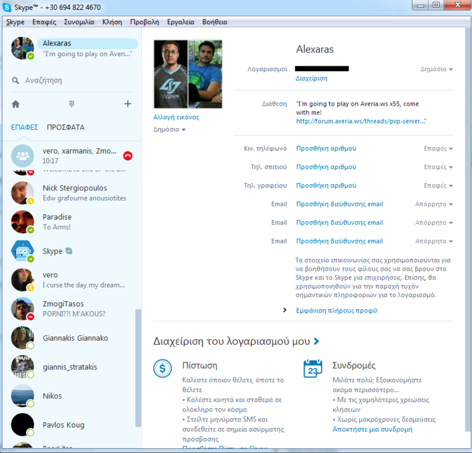Select vero contact avatar
The image size is (472, 453).
22,280
